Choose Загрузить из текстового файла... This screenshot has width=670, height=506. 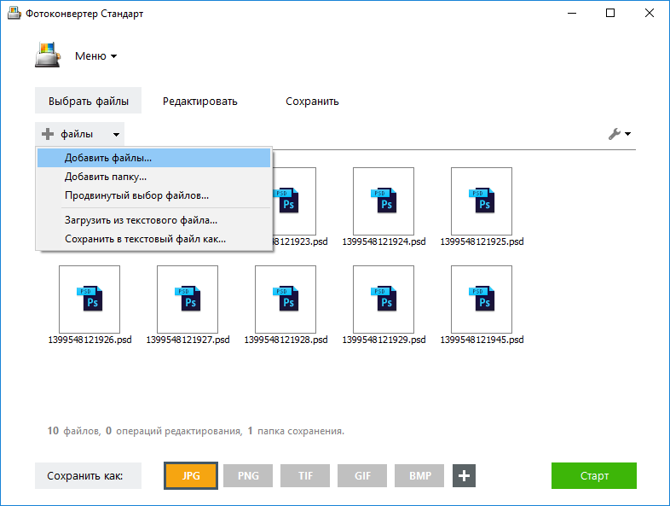pos(153,220)
